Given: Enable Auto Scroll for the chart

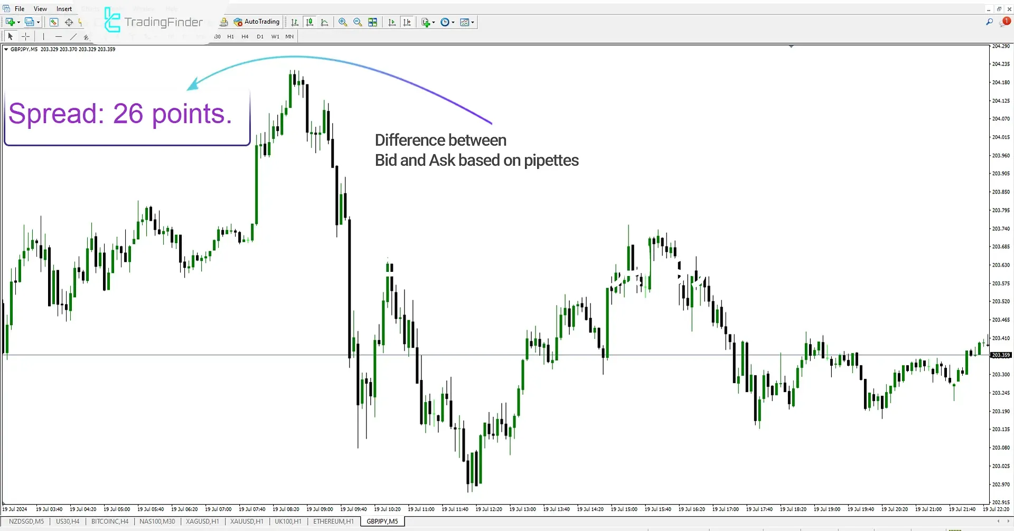Looking at the screenshot, I should click(392, 22).
